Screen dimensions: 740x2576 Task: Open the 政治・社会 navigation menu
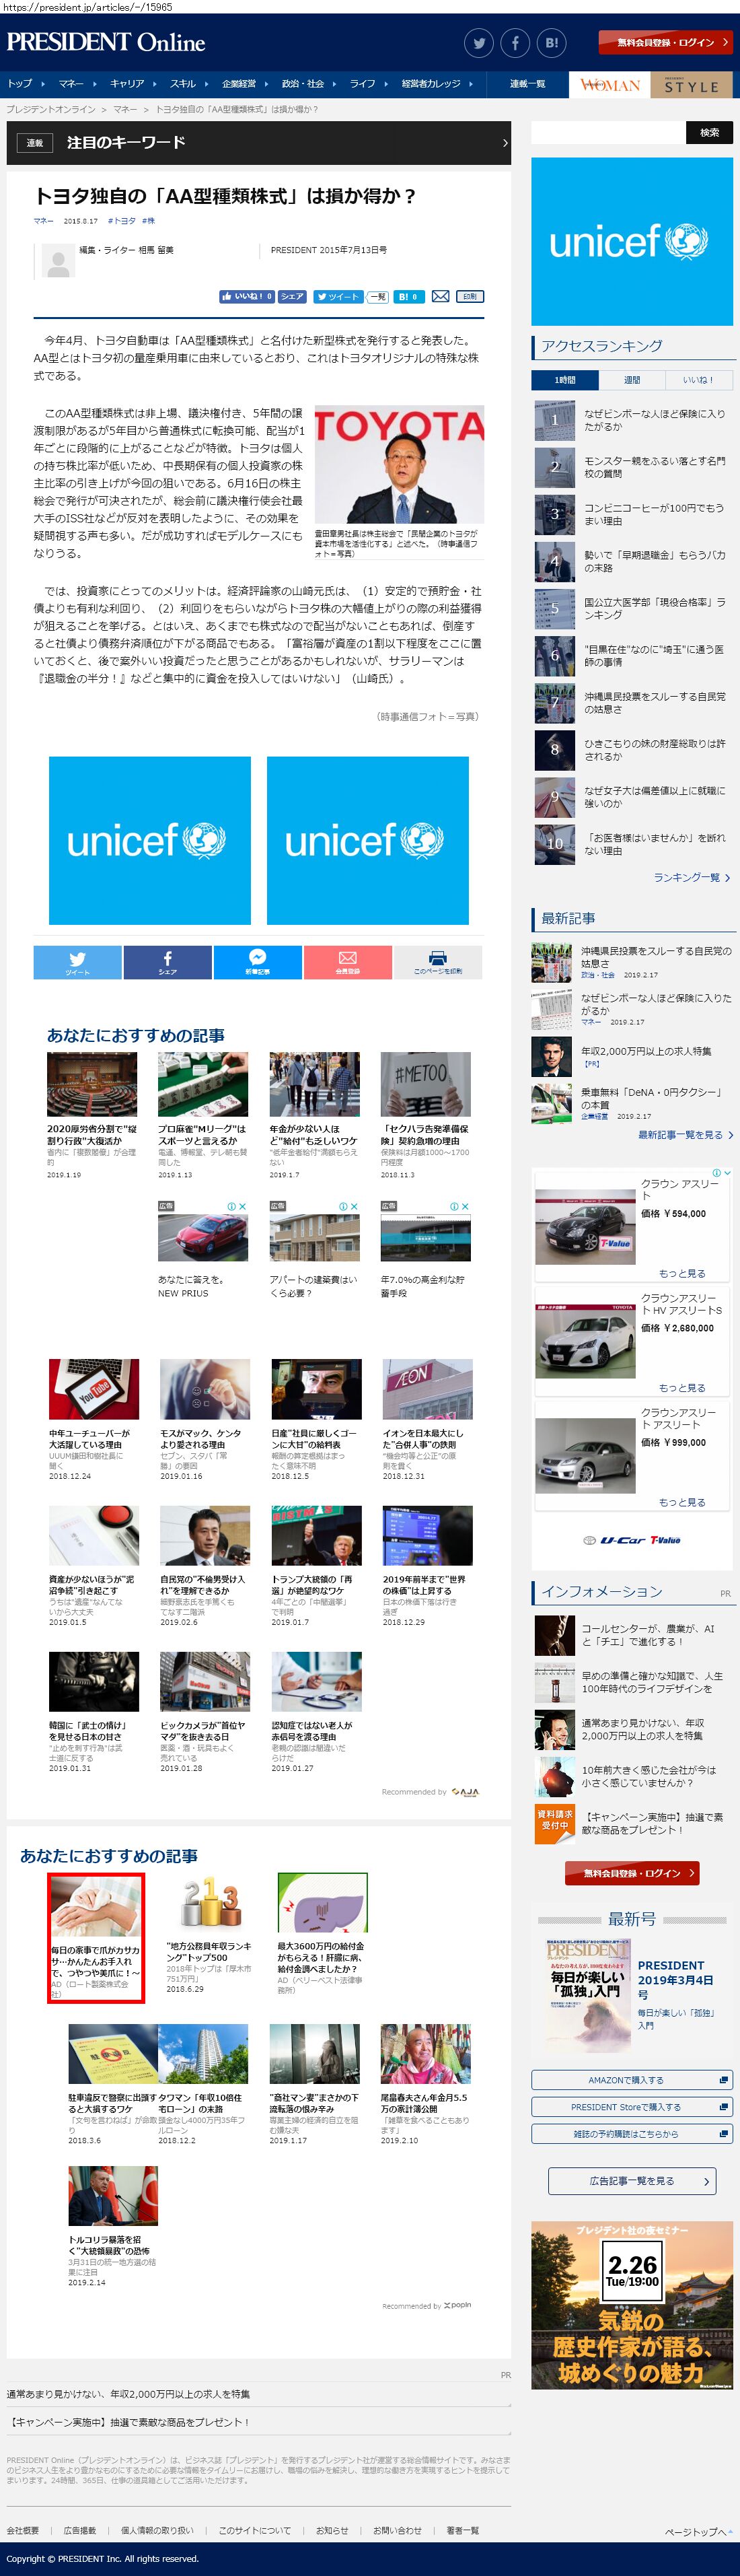(x=303, y=84)
